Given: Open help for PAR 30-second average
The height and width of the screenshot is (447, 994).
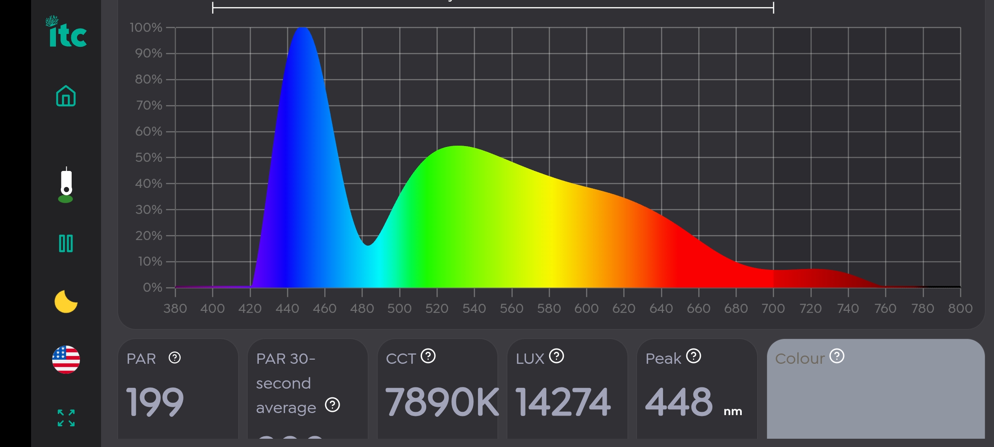Looking at the screenshot, I should 333,405.
